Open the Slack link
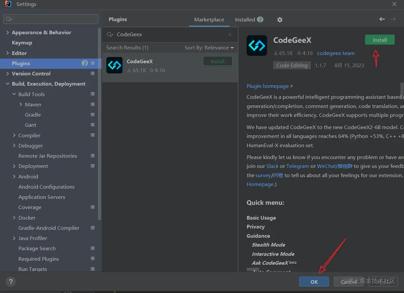Viewport: 404px width, 293px height. click(x=272, y=166)
